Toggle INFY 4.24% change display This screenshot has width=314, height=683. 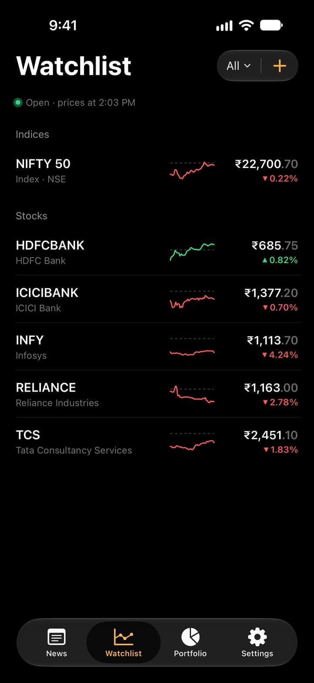[280, 355]
